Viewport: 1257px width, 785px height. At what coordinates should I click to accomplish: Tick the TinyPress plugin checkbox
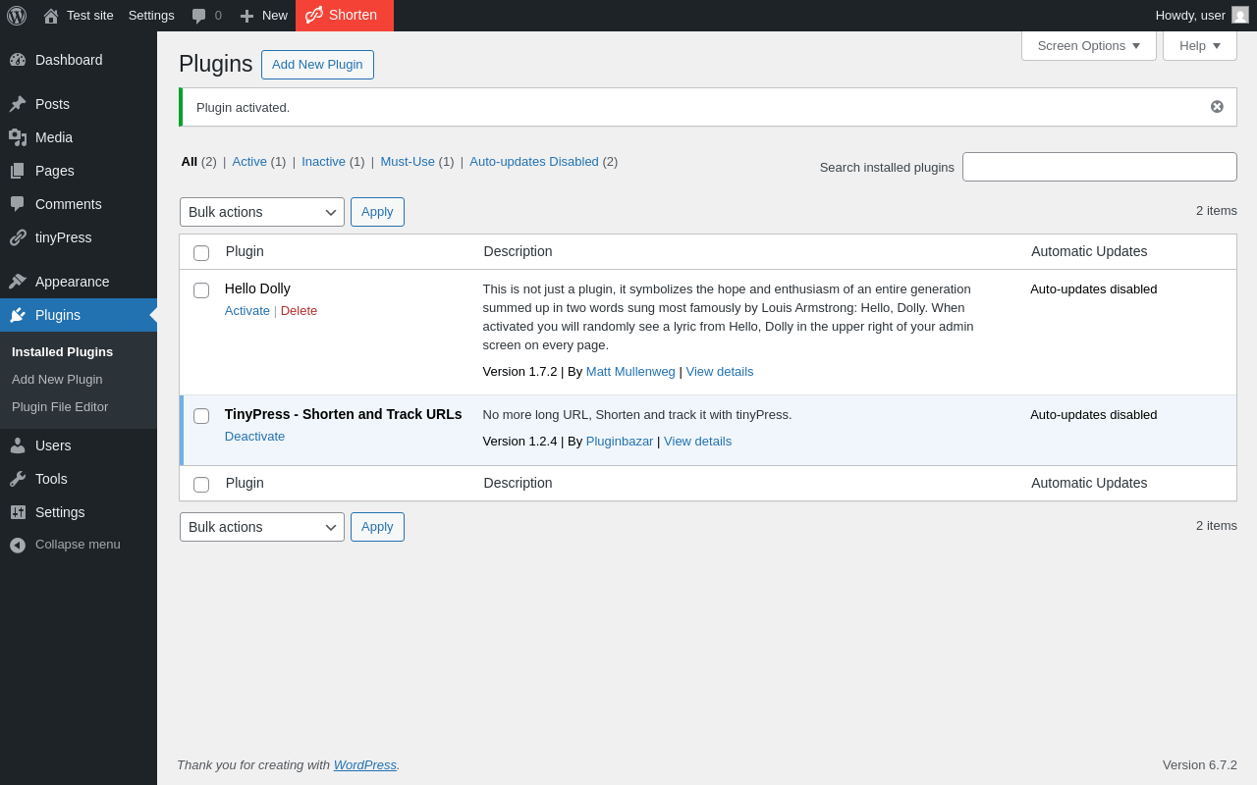(x=201, y=416)
